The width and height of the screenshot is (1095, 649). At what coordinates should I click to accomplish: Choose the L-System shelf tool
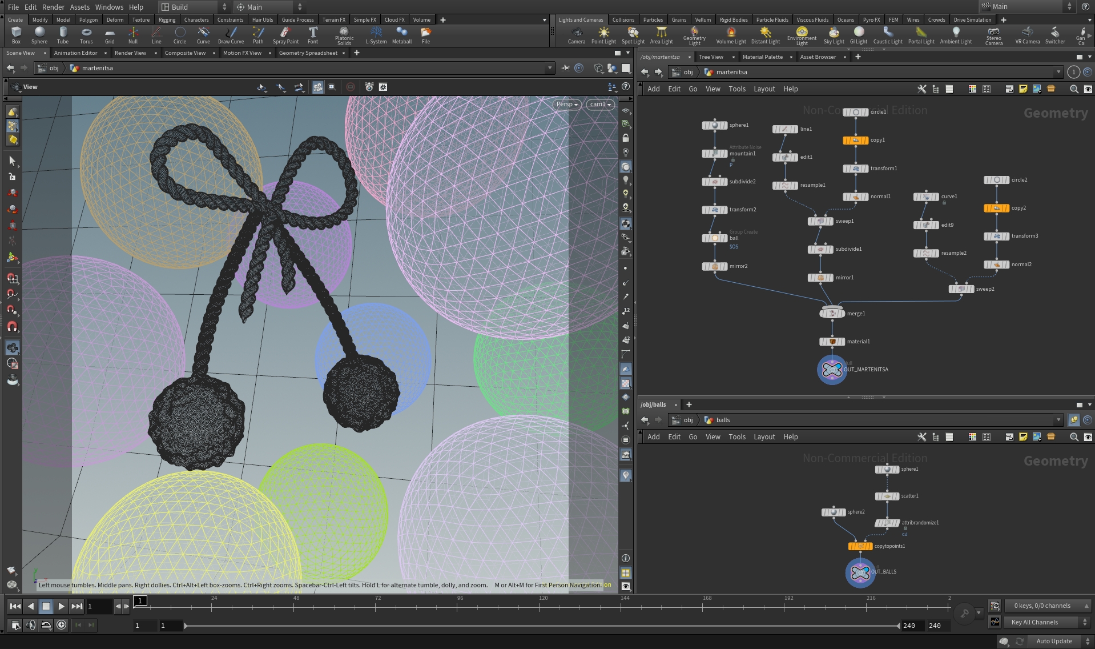(x=376, y=35)
